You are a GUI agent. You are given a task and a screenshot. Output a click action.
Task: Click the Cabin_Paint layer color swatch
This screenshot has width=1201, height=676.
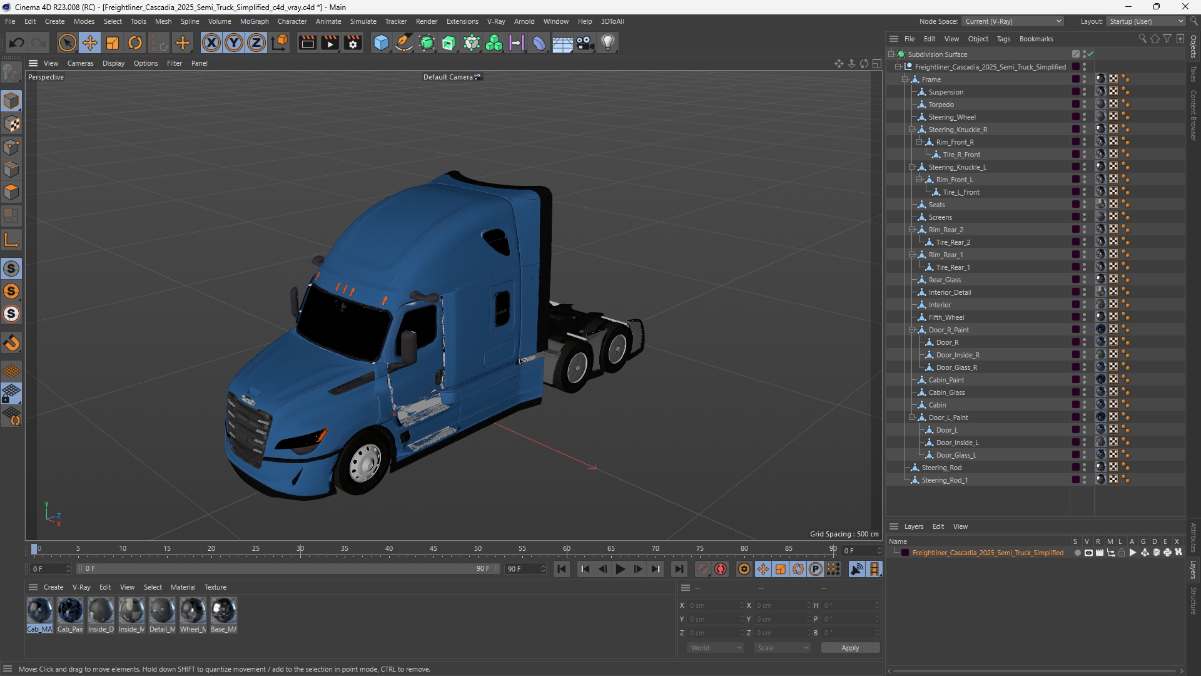[1075, 379]
